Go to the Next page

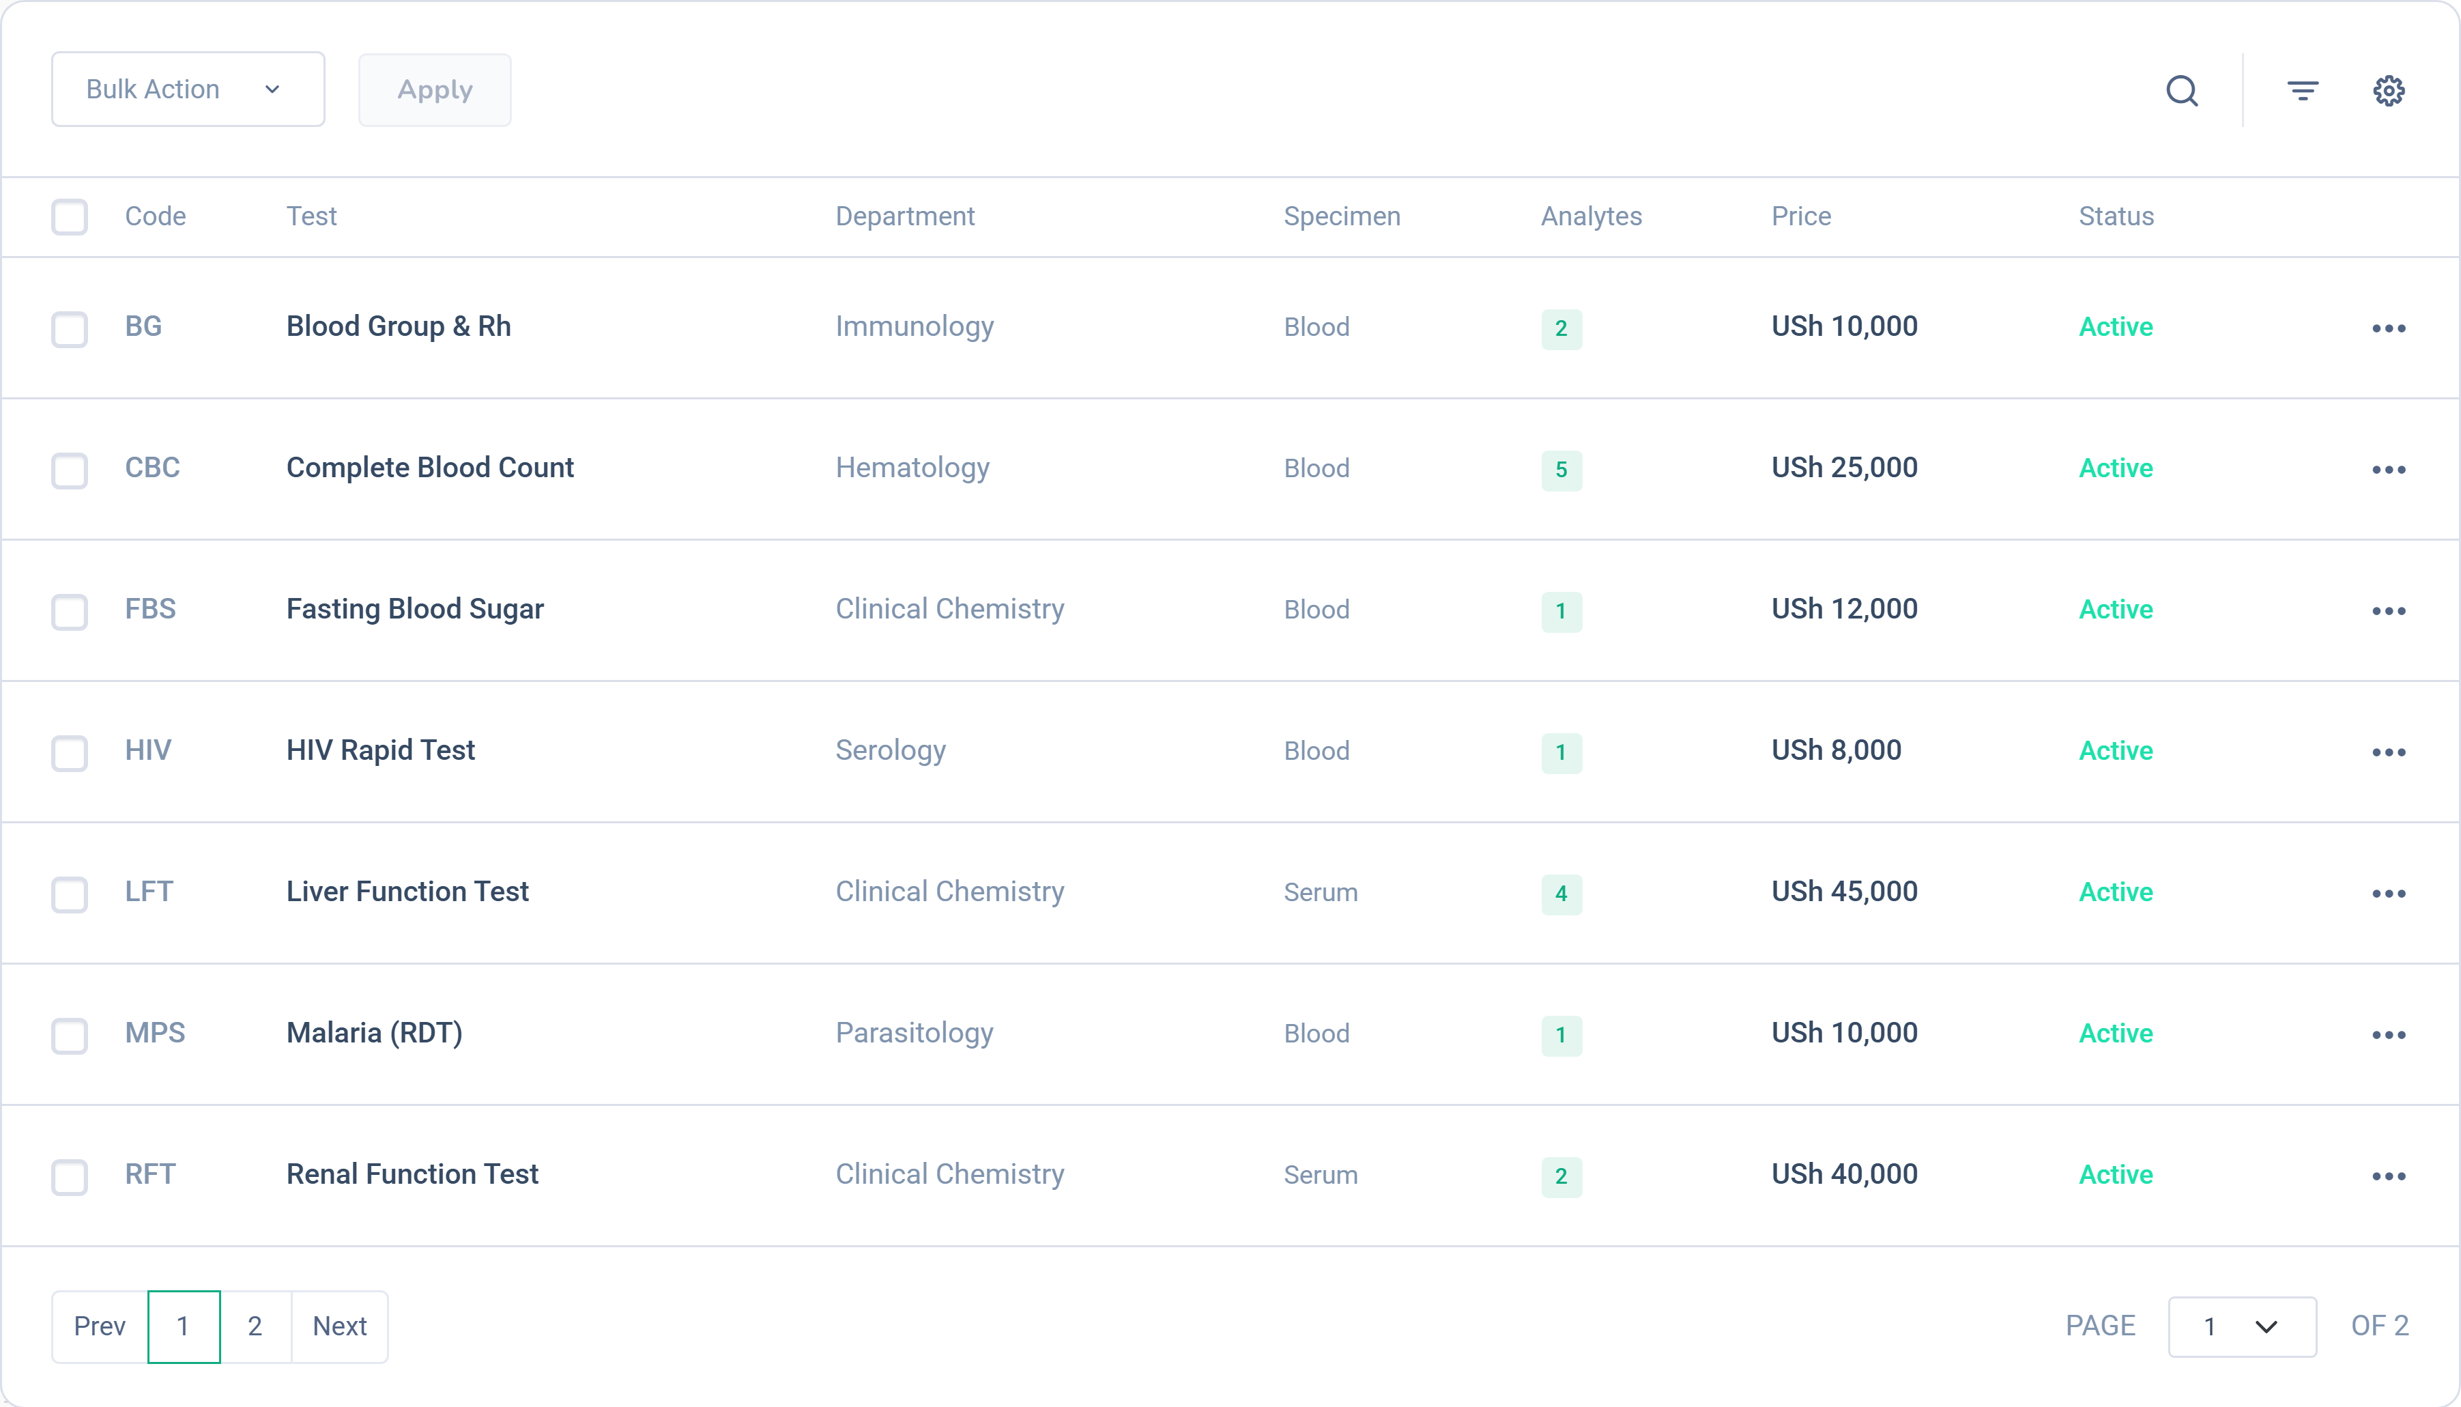point(340,1326)
